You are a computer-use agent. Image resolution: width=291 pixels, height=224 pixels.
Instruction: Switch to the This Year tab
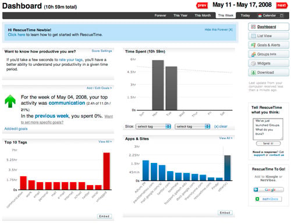coord(180,16)
